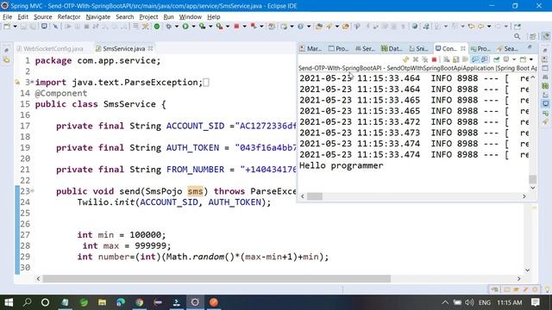This screenshot has width=552, height=310.
Task: Toggle Show Console on Standard Out
Action: pyautogui.click(x=475, y=59)
